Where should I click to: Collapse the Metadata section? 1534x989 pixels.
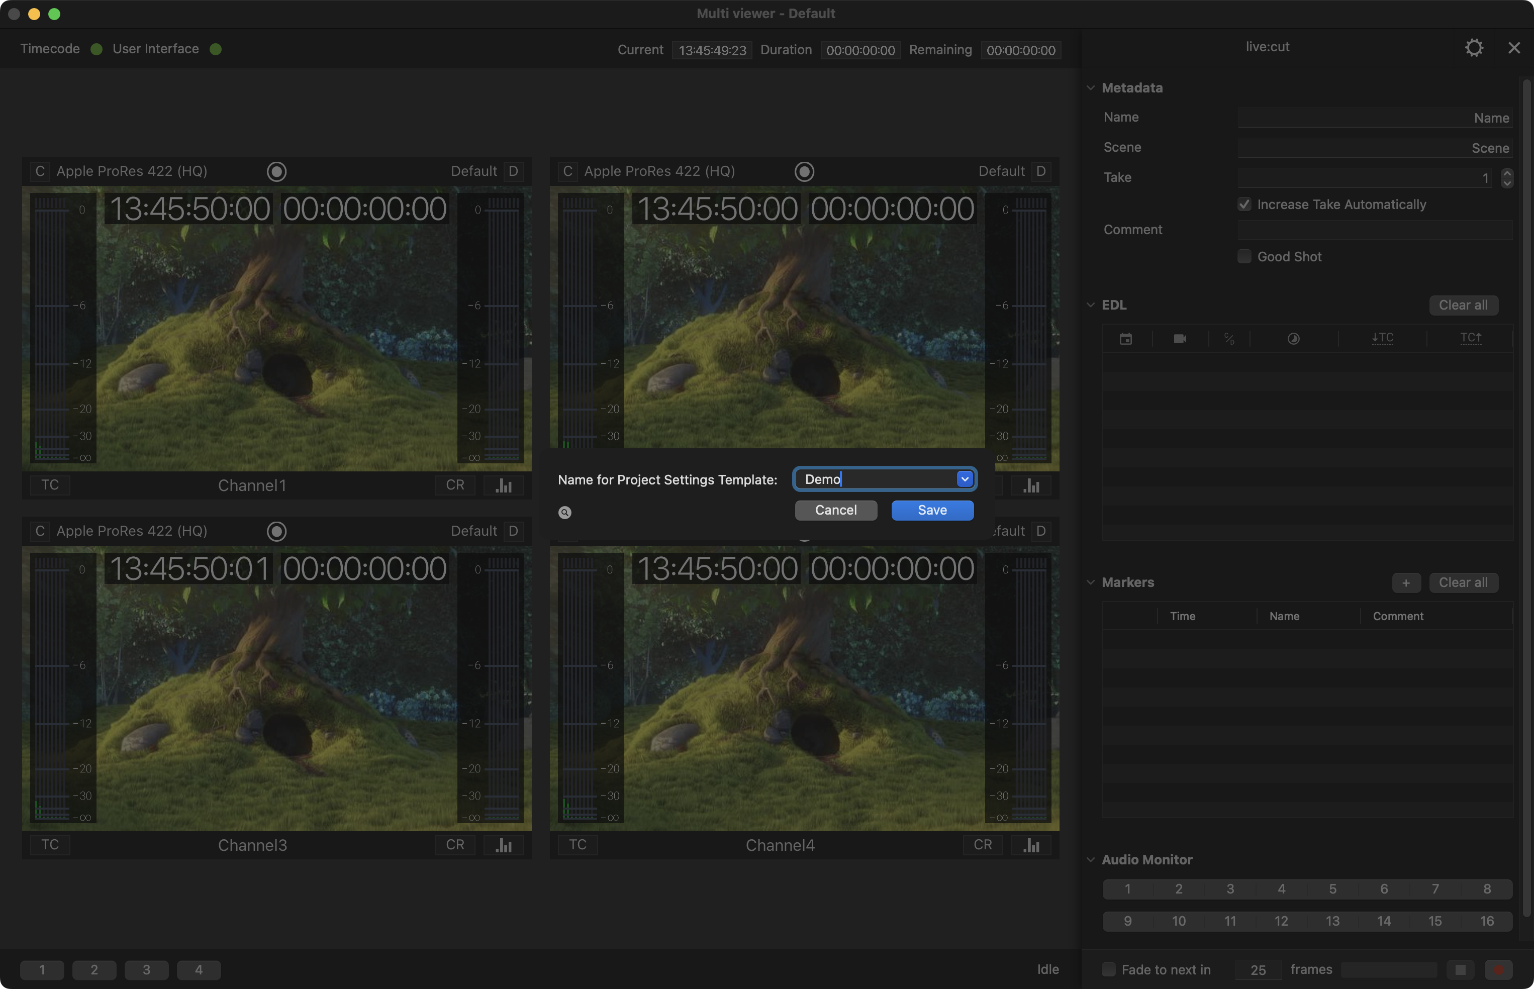[x=1090, y=88]
